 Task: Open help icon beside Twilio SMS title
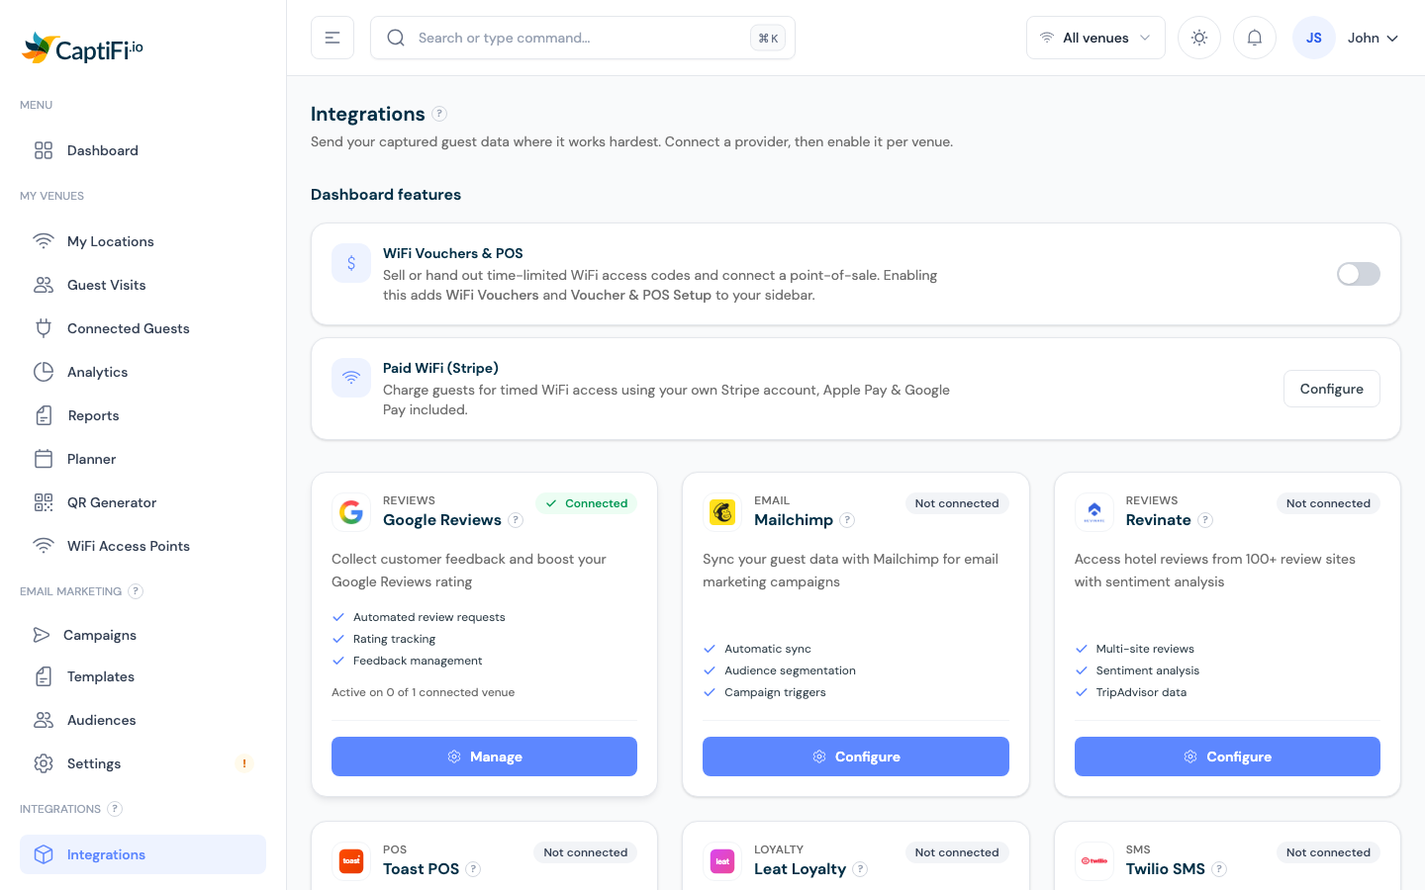[1219, 869]
